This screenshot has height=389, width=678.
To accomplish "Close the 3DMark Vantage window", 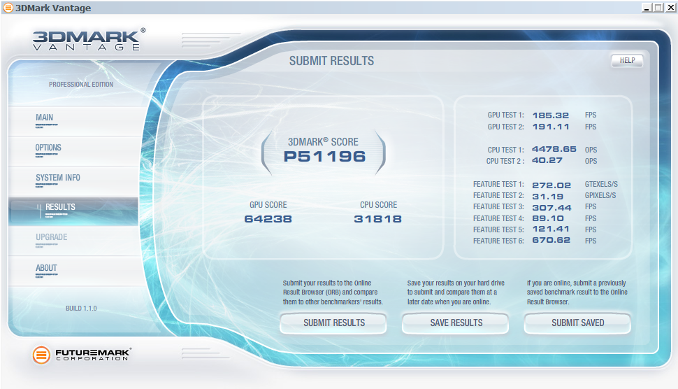I will [x=670, y=8].
